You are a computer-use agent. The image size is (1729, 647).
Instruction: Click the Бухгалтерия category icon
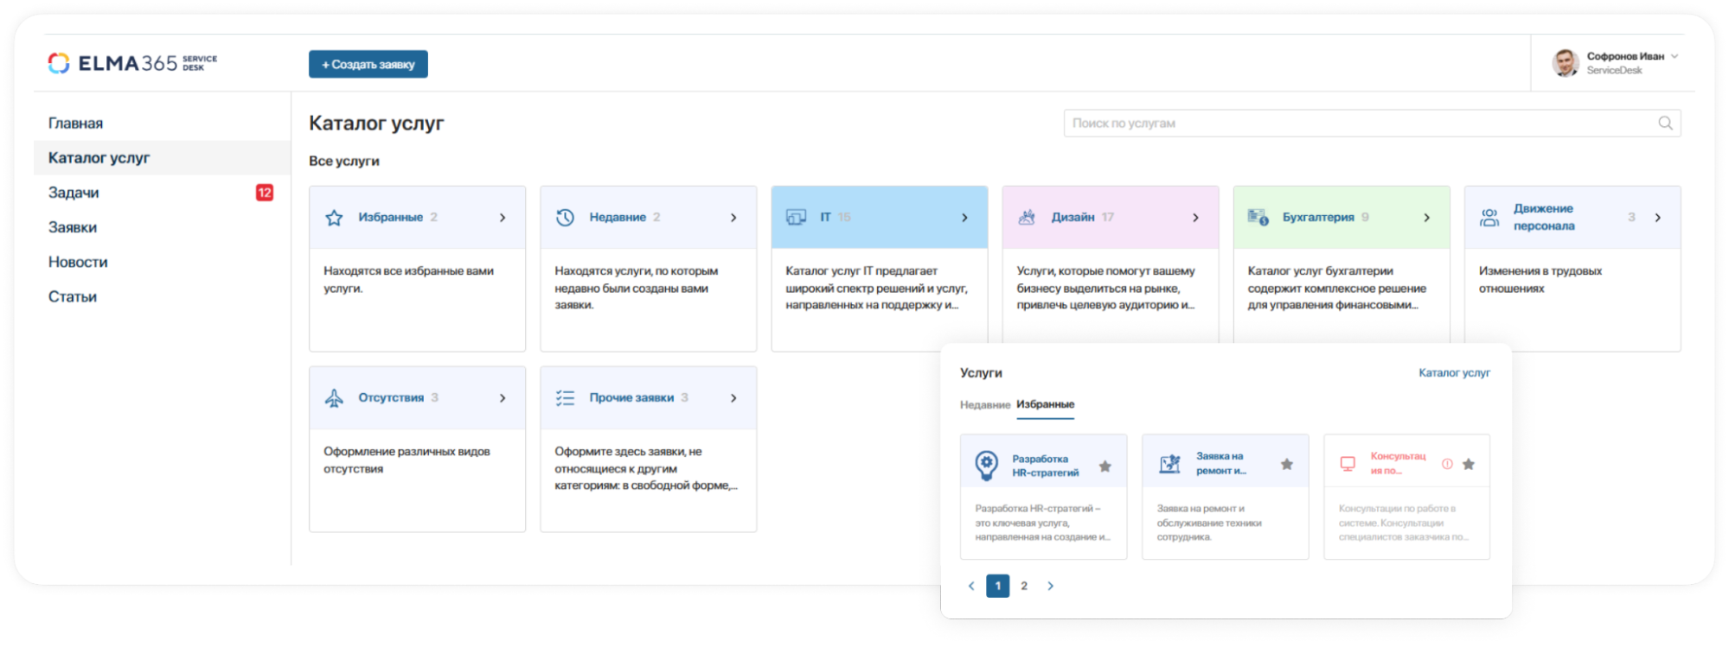coord(1258,218)
